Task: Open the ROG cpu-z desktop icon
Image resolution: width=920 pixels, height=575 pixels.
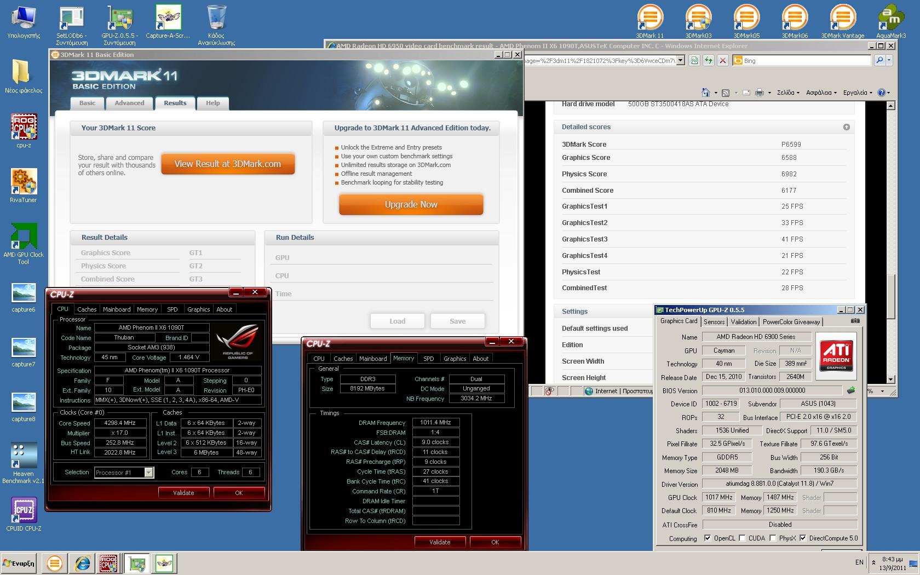Action: pyautogui.click(x=24, y=130)
